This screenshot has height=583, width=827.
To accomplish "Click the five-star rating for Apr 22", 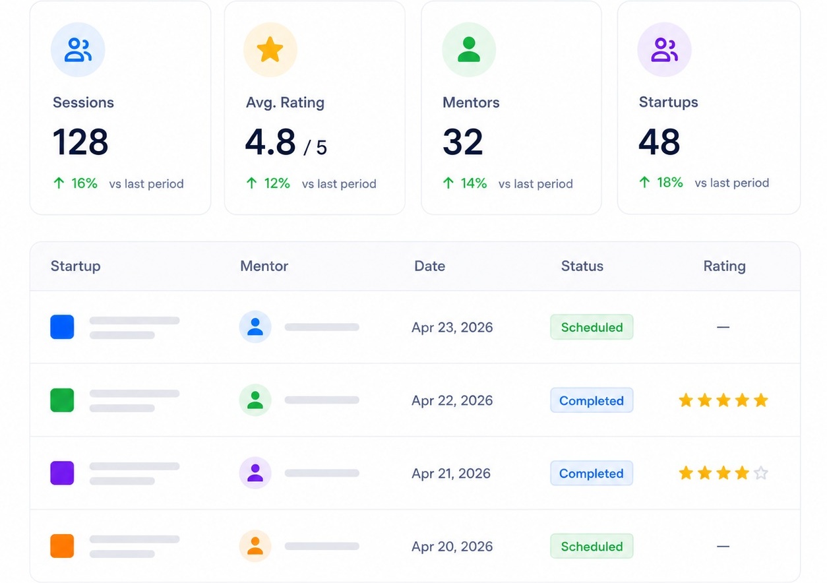I will click(723, 400).
